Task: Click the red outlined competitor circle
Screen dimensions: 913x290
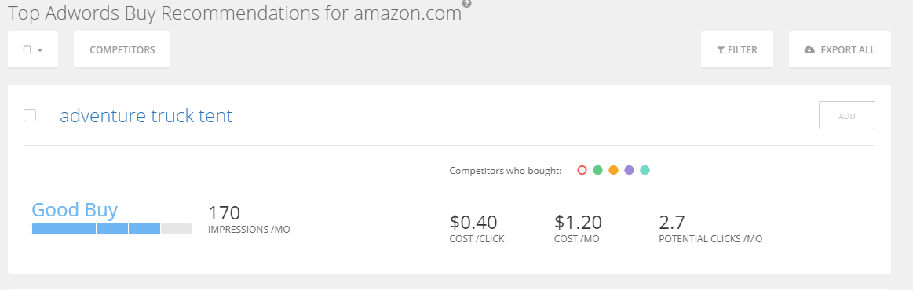Action: tap(582, 170)
